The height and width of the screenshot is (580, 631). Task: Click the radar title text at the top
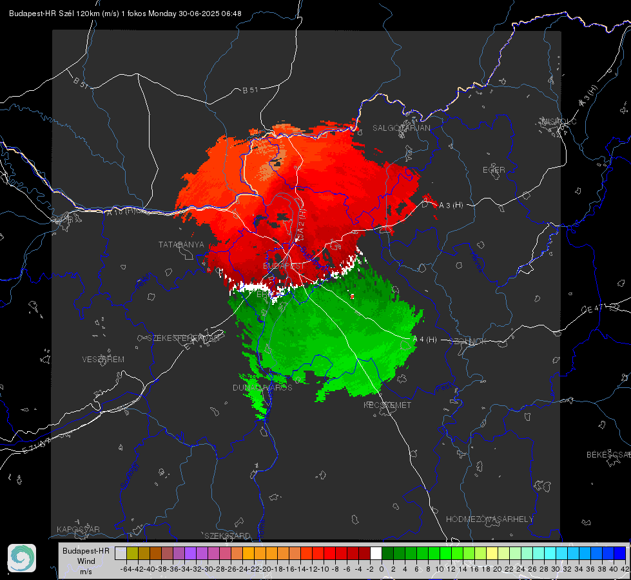coord(125,14)
